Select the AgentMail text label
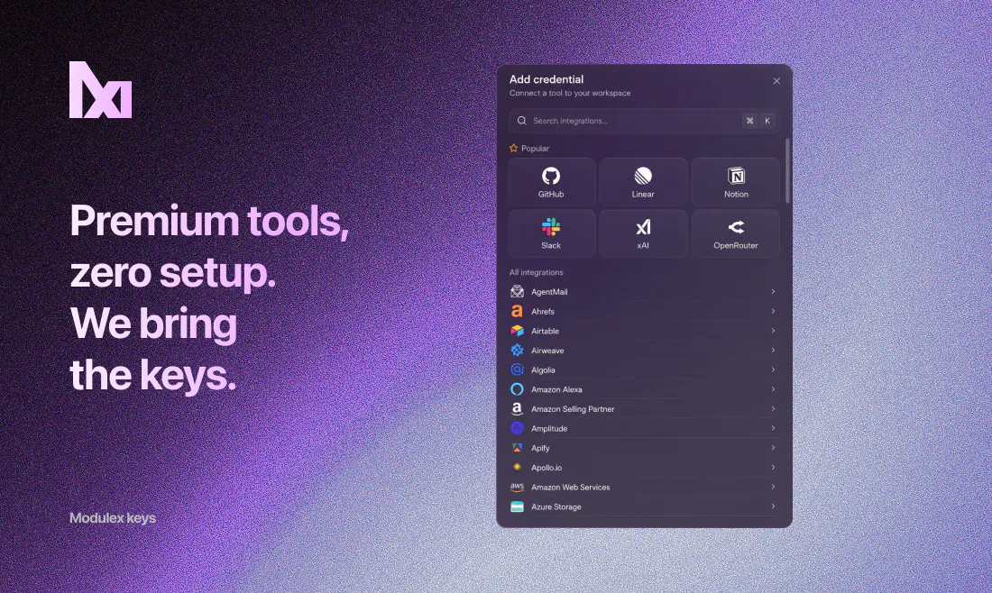The image size is (992, 593). 549,292
